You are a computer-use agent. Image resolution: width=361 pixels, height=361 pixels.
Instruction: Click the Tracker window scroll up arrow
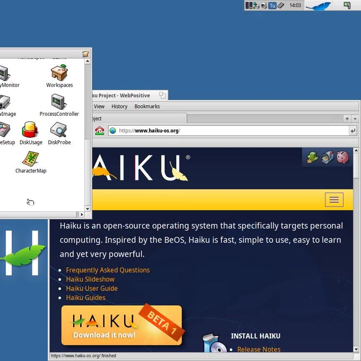[88, 61]
